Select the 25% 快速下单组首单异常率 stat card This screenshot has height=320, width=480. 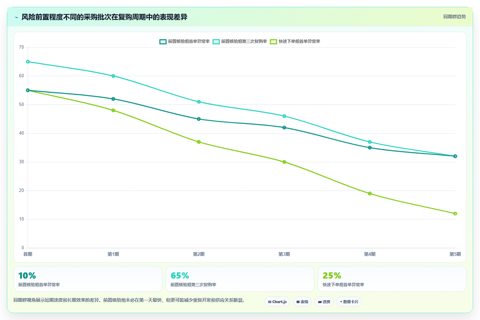[392, 279]
